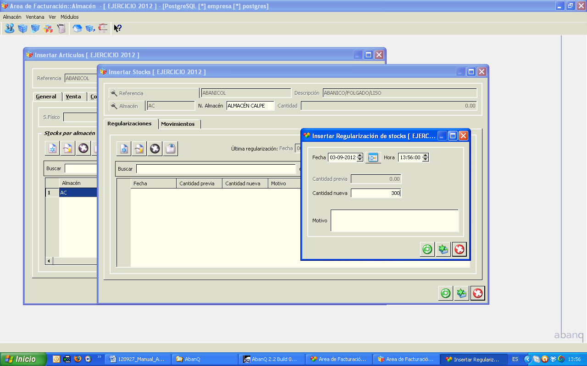Focus the Hora time field
587x366 pixels.
(410, 157)
